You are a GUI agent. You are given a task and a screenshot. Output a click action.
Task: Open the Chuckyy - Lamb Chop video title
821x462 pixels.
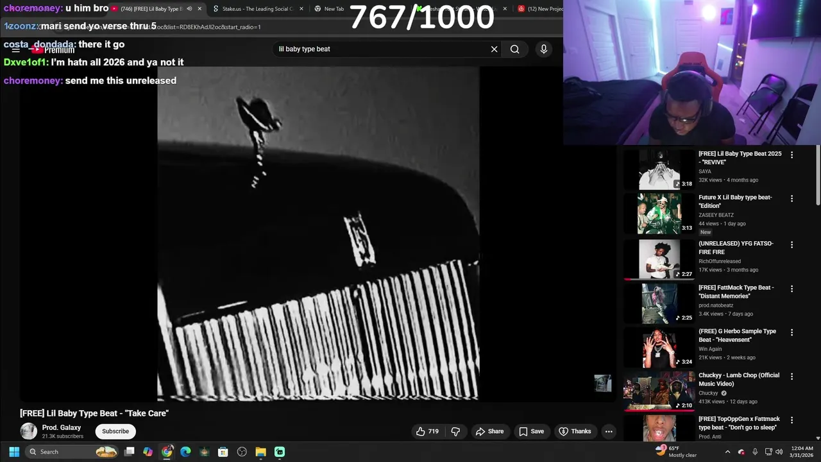[739, 379]
